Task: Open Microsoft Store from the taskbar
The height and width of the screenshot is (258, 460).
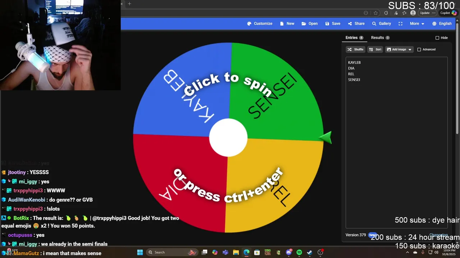Action: (x=257, y=252)
